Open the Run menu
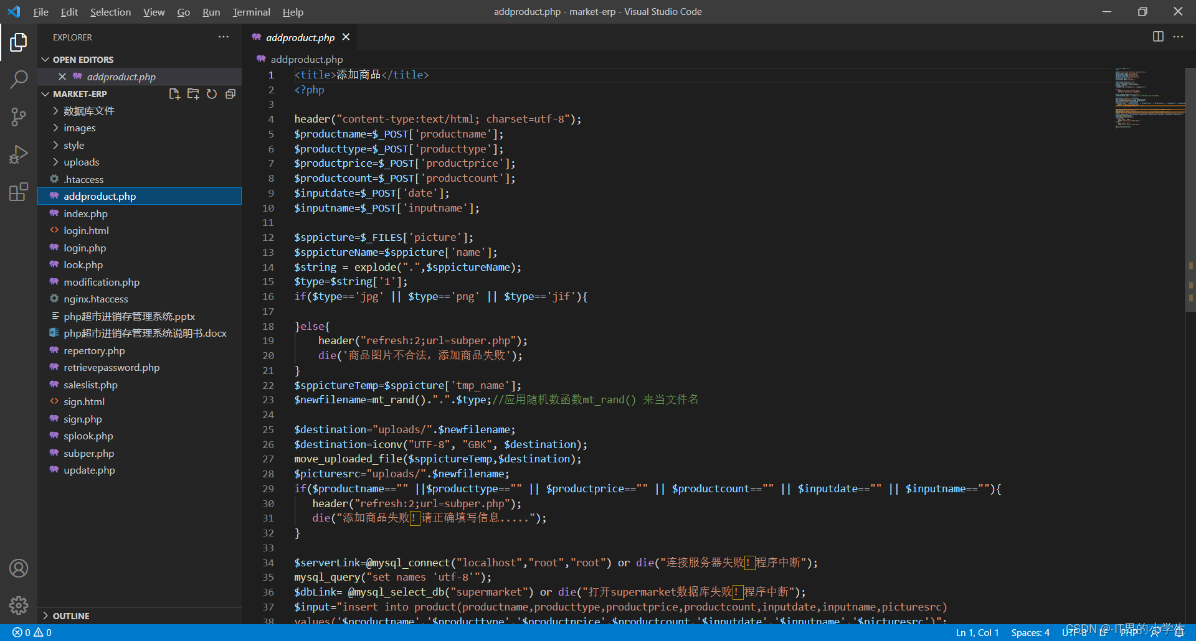Image resolution: width=1196 pixels, height=641 pixels. tap(211, 12)
